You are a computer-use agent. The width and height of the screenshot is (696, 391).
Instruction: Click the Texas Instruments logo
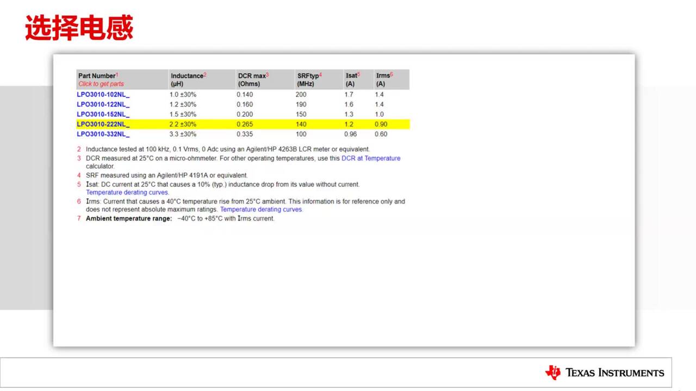[x=605, y=373]
